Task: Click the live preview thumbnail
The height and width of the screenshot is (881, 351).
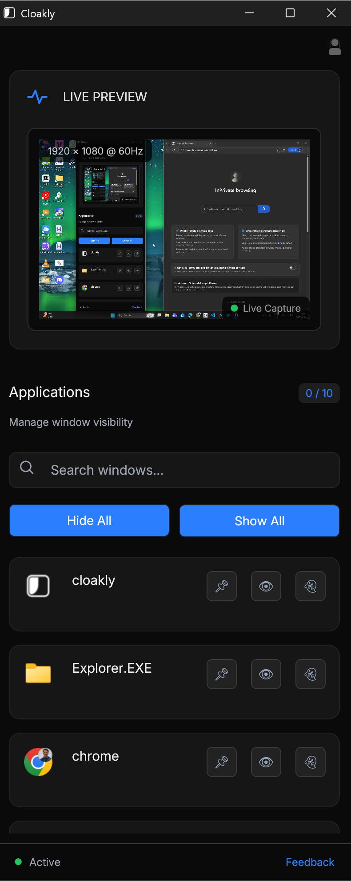Action: [174, 229]
